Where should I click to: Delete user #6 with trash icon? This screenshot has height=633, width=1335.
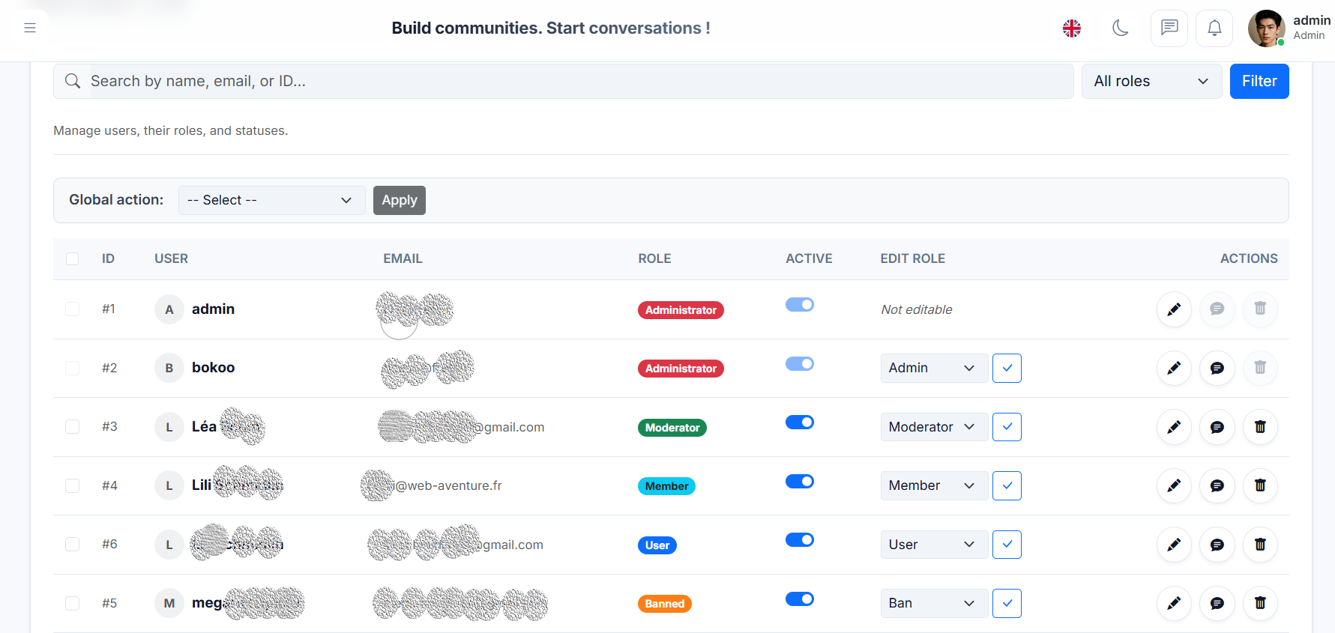[1260, 545]
